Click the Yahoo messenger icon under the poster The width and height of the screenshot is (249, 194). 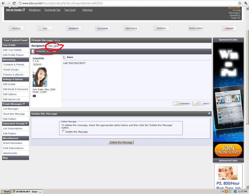34,96
